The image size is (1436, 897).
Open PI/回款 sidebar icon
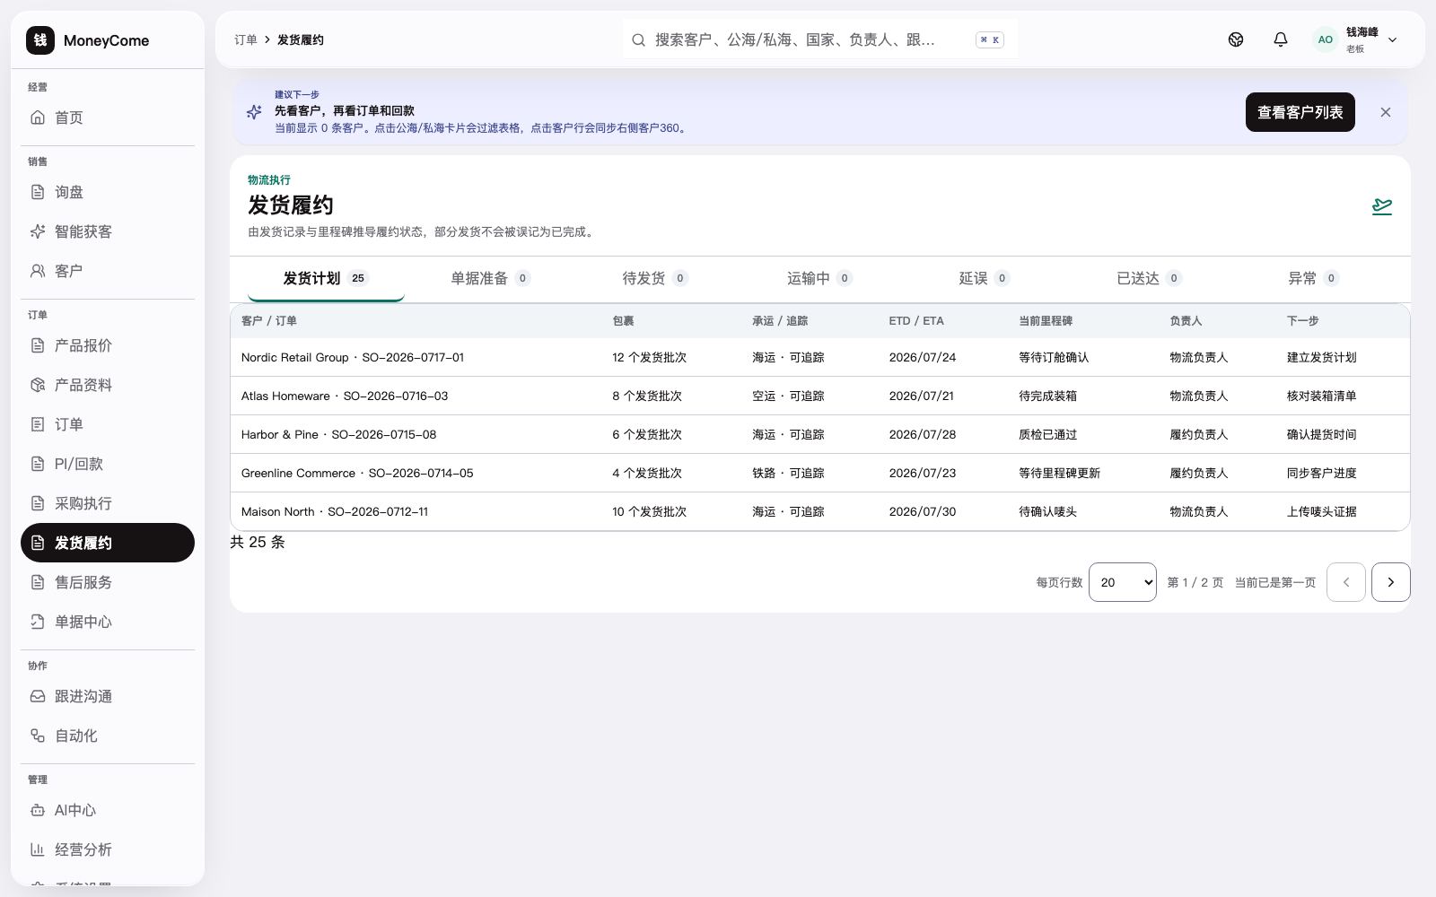(x=38, y=464)
